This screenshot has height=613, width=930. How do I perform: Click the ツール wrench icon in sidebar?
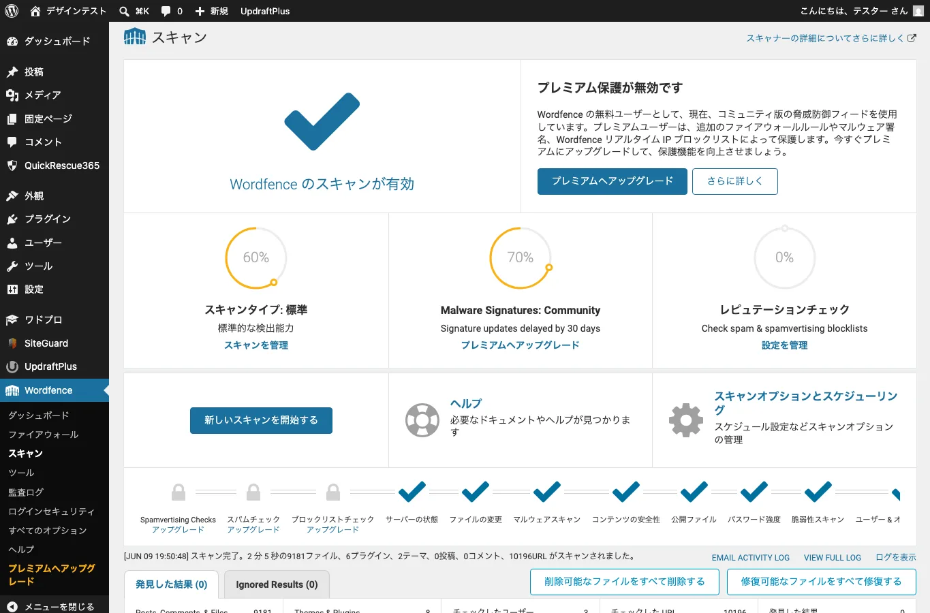pos(12,266)
